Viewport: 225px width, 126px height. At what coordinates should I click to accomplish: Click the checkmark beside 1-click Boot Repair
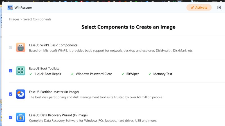[31, 74]
